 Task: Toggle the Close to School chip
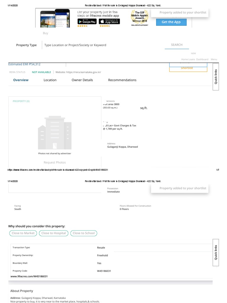point(84,233)
